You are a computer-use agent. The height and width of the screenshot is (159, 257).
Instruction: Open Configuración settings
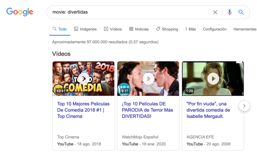(x=215, y=29)
